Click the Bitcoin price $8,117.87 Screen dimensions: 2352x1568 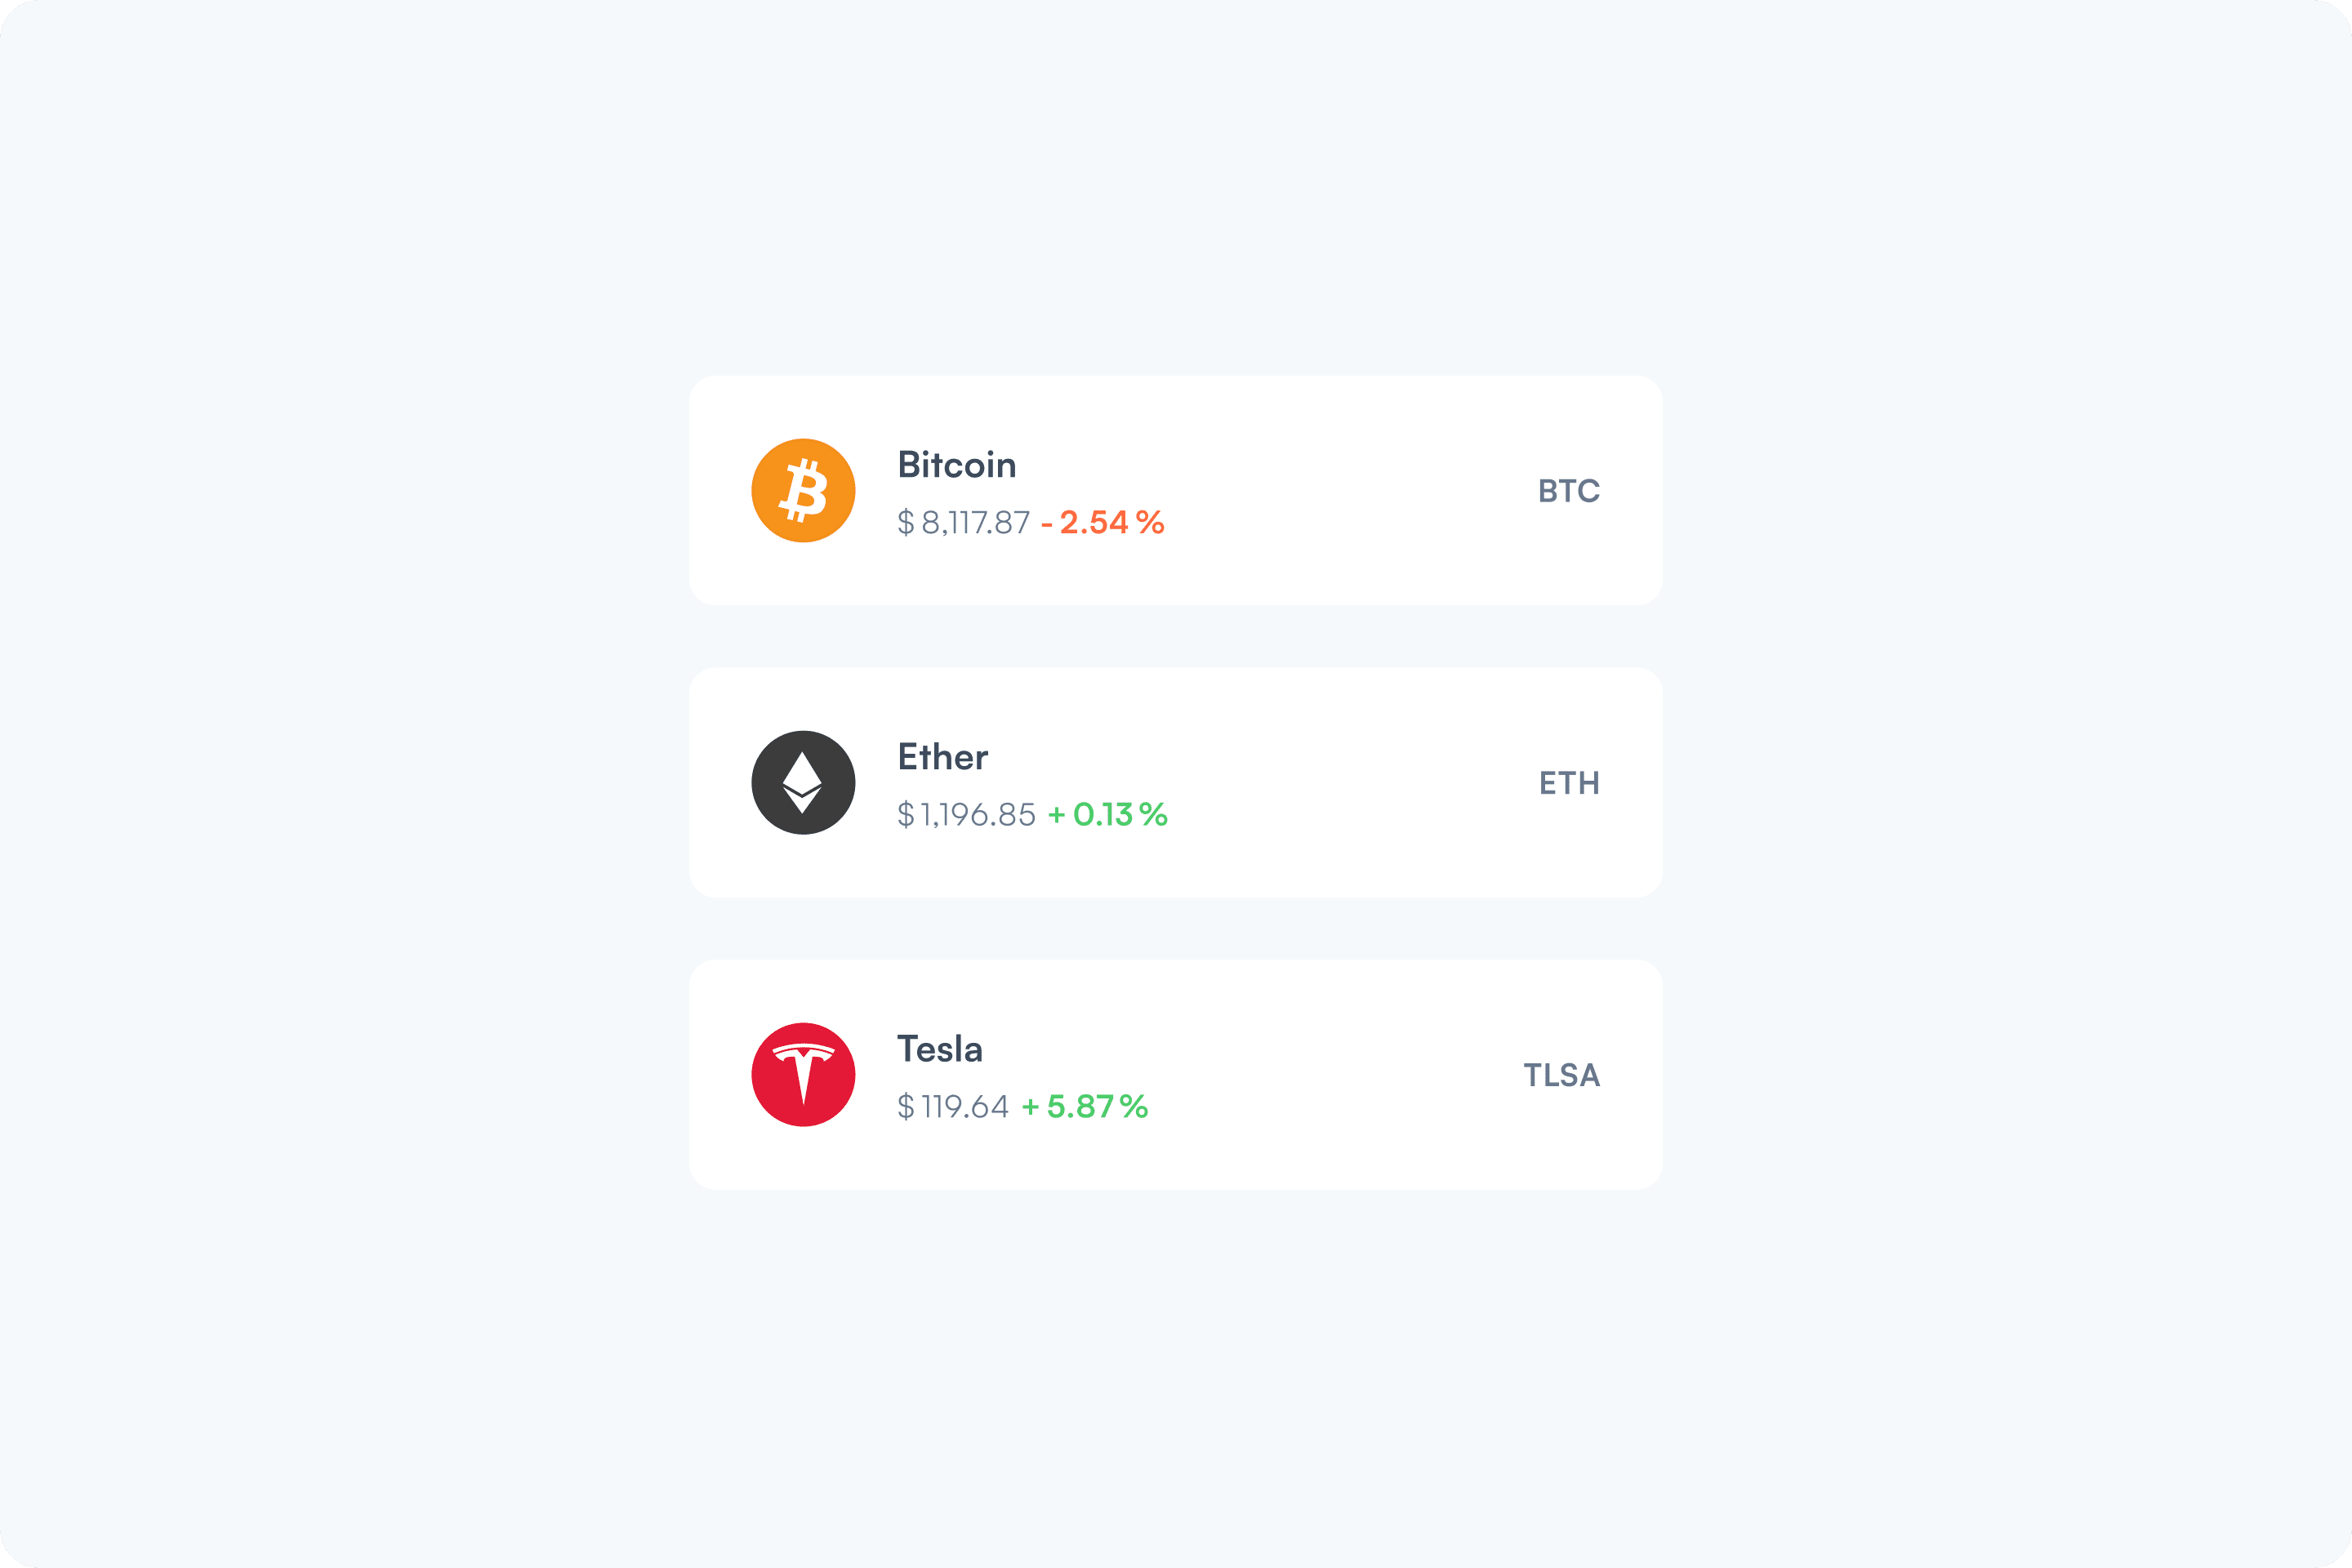click(x=963, y=522)
